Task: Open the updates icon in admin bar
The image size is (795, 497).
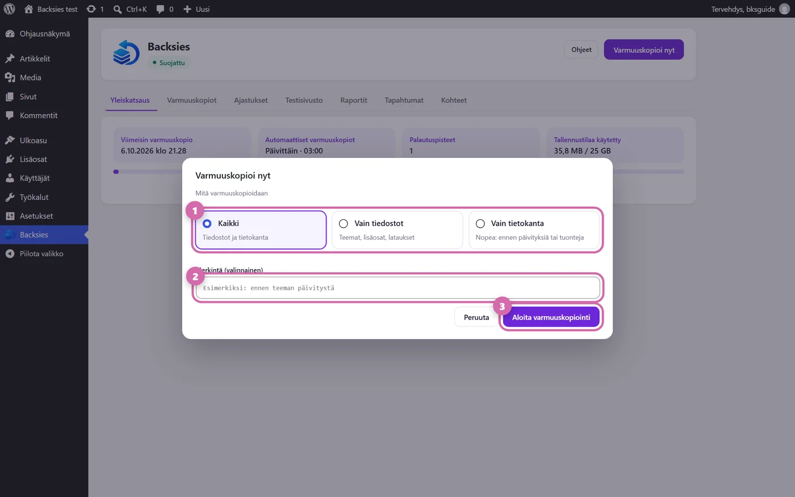Action: pos(91,9)
